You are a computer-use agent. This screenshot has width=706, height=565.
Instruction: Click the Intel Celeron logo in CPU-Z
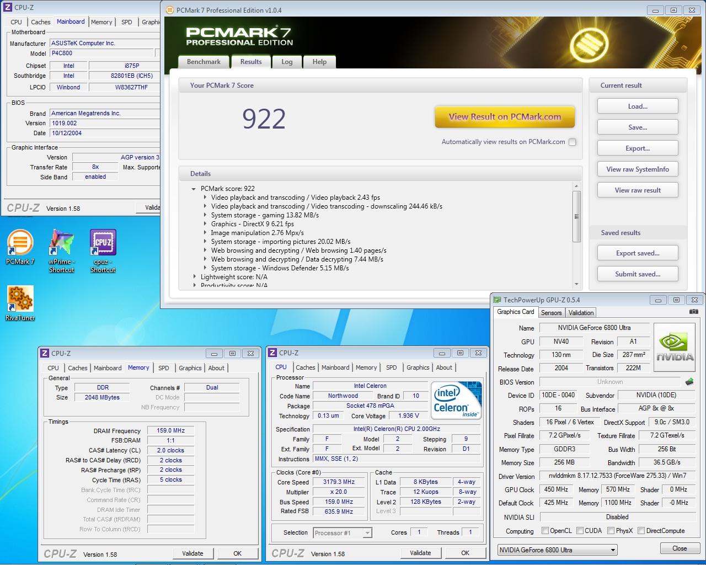click(x=456, y=401)
